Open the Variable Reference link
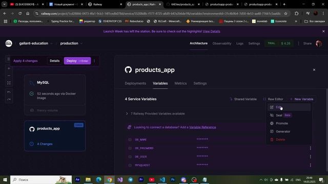 point(202,127)
